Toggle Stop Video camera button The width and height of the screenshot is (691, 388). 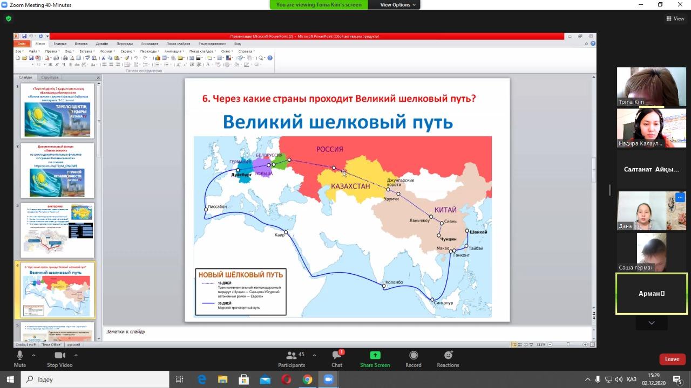pyautogui.click(x=60, y=356)
